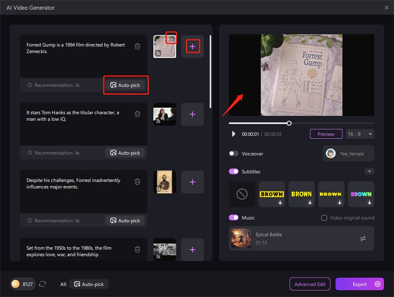The width and height of the screenshot is (394, 297).
Task: Add media to the 1950s to 1980s scene
Action: pyautogui.click(x=192, y=250)
